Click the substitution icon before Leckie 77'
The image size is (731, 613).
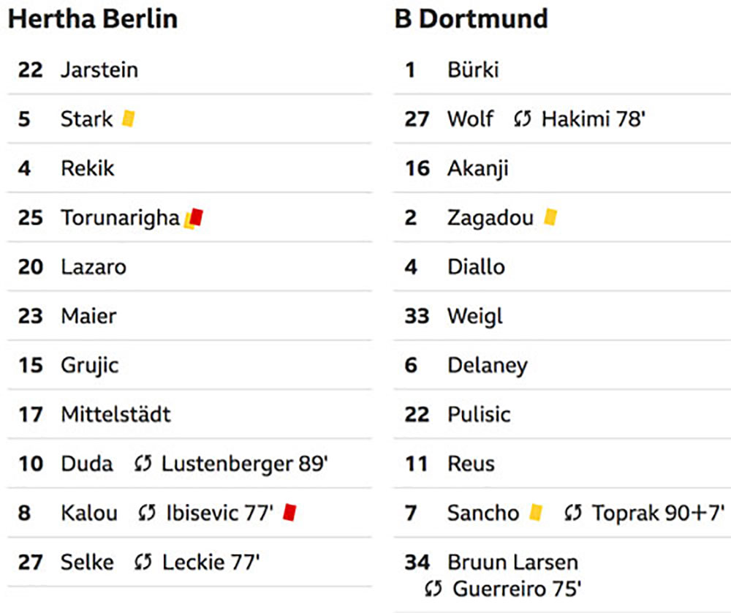click(143, 562)
